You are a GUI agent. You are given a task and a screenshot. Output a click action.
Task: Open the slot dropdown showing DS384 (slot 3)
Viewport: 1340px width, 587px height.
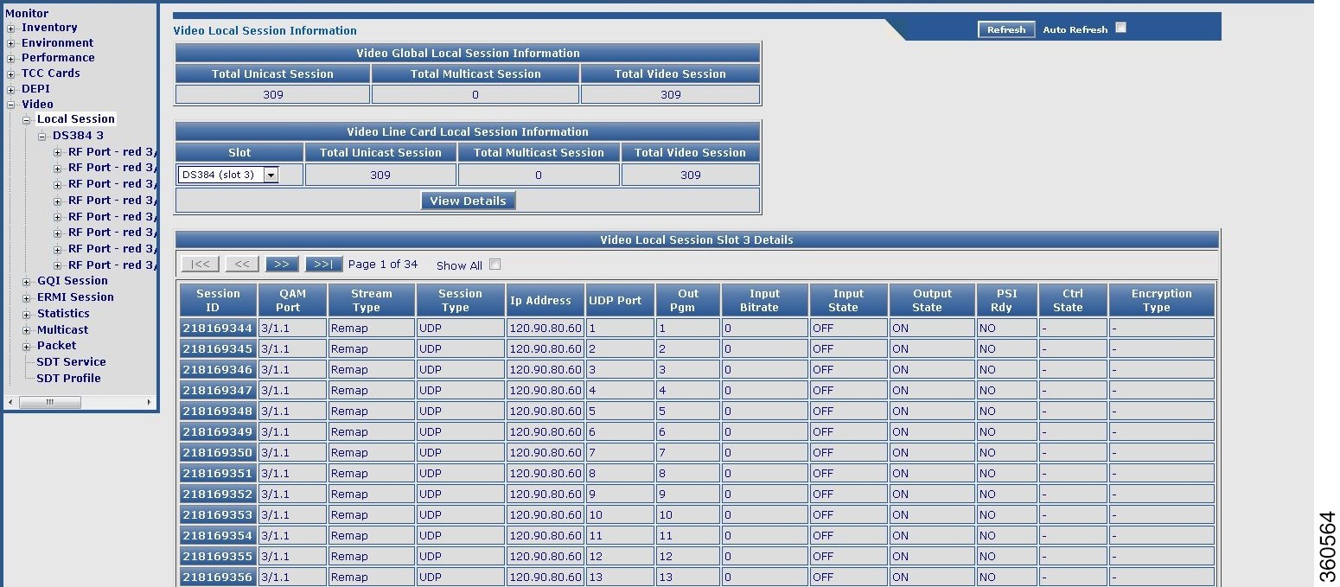pyautogui.click(x=228, y=175)
